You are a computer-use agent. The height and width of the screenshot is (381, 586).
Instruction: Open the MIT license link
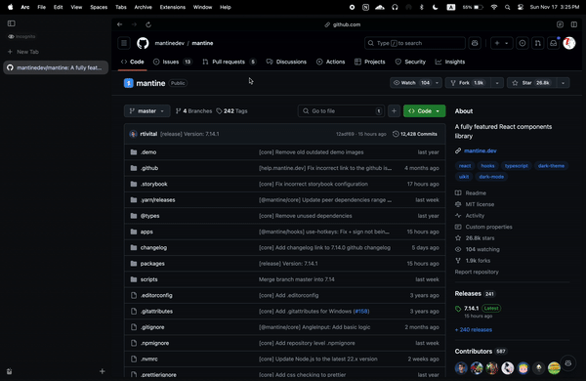point(480,204)
